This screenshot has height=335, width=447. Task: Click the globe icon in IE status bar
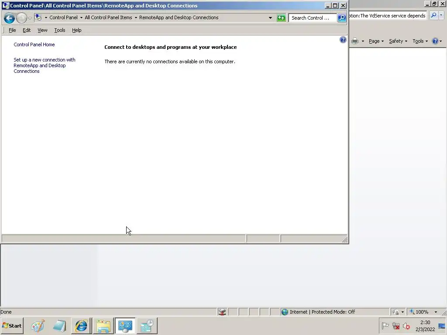285,312
